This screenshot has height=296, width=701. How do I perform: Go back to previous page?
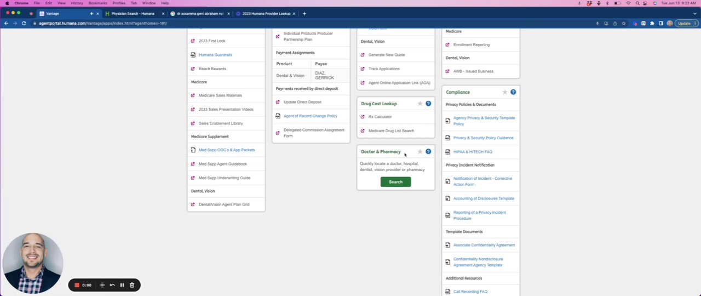(6, 23)
